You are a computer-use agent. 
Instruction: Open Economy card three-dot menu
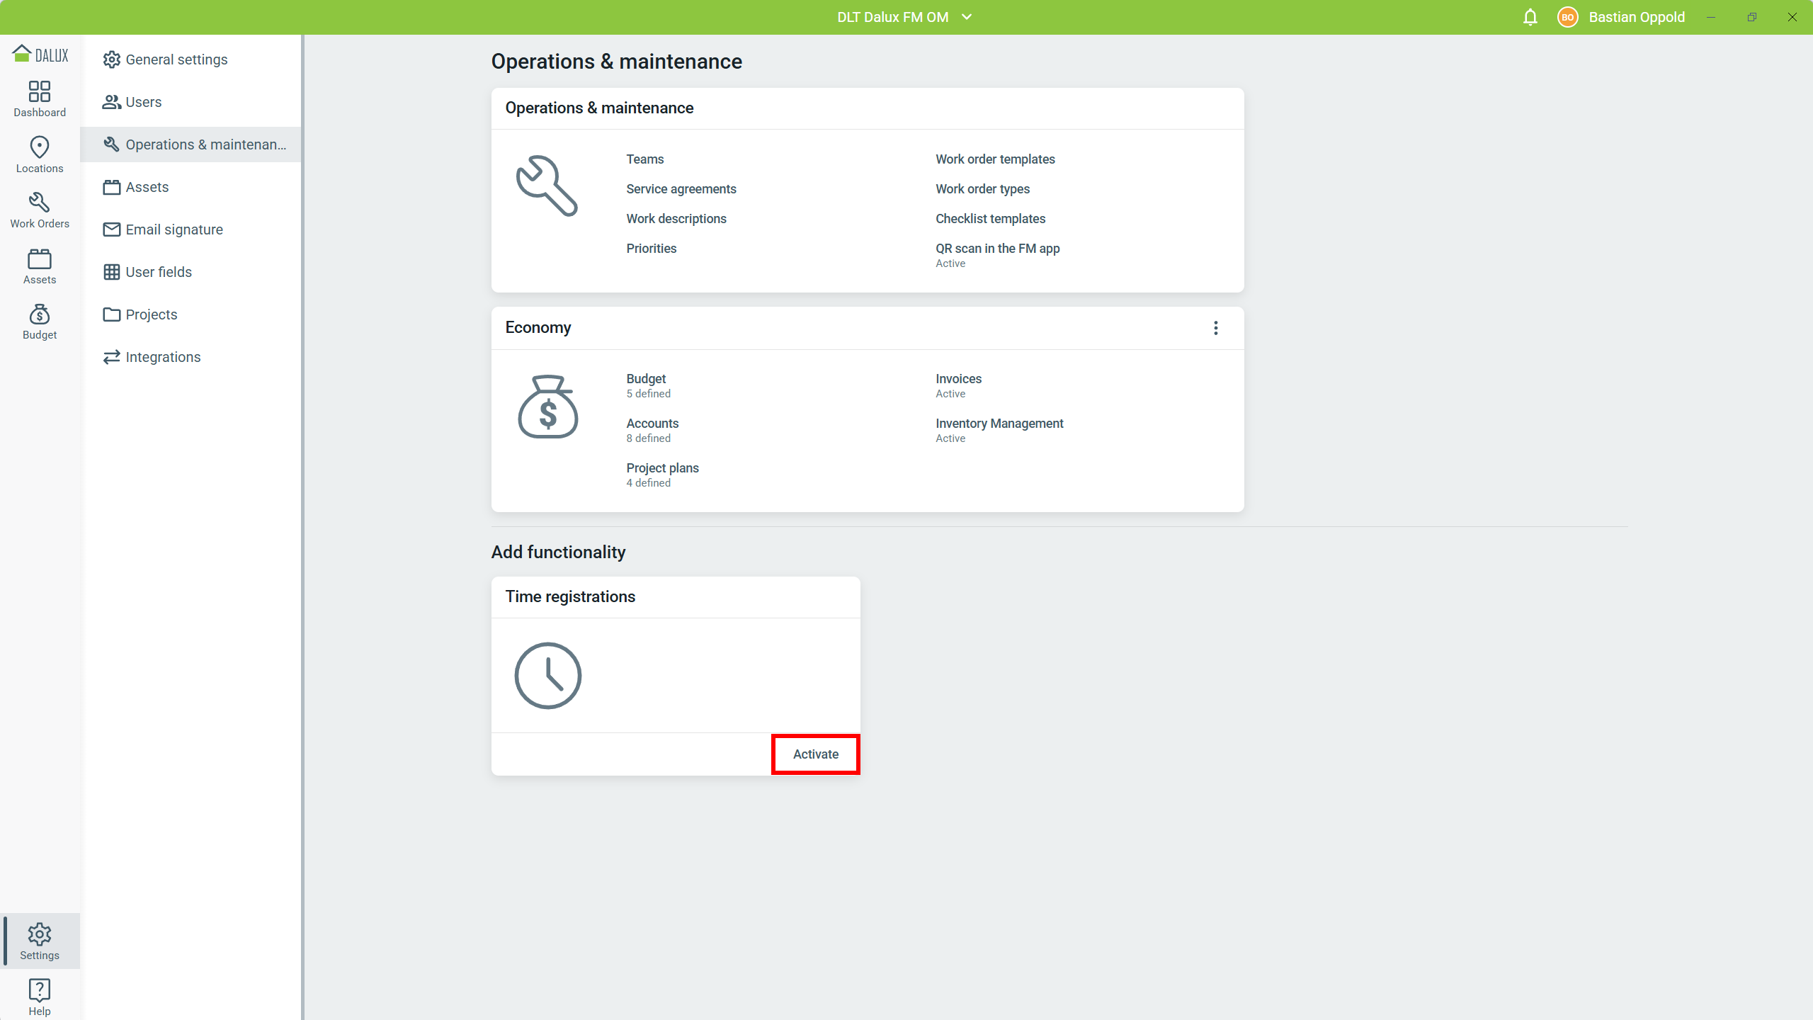pyautogui.click(x=1215, y=328)
